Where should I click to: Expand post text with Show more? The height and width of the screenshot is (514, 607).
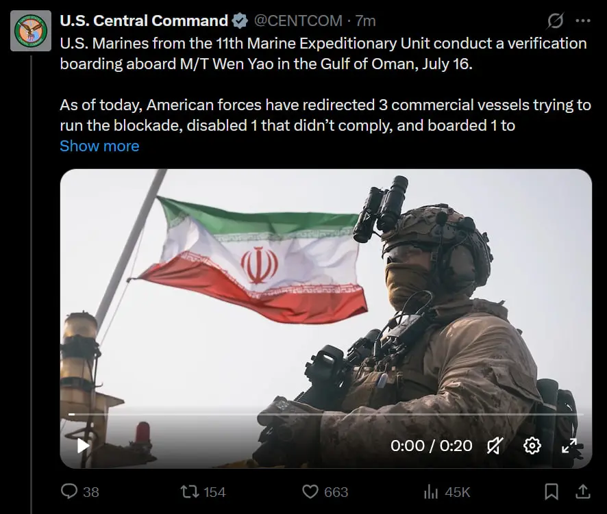99,146
